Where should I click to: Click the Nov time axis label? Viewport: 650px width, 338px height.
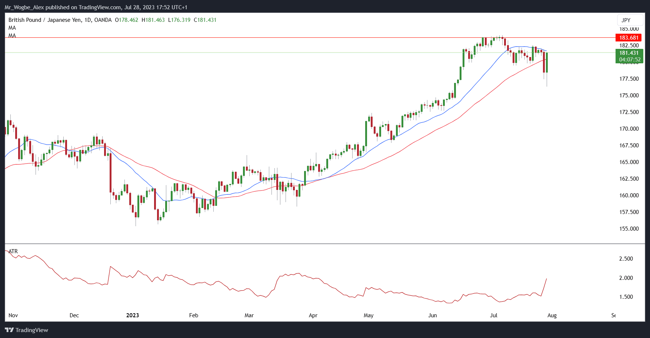[x=13, y=315]
